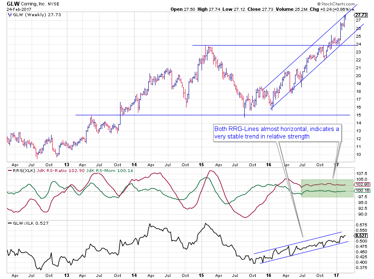Click the Chg +0.24 (+0.86%) value
Viewport: 374px width, 279px height.
click(x=330, y=9)
